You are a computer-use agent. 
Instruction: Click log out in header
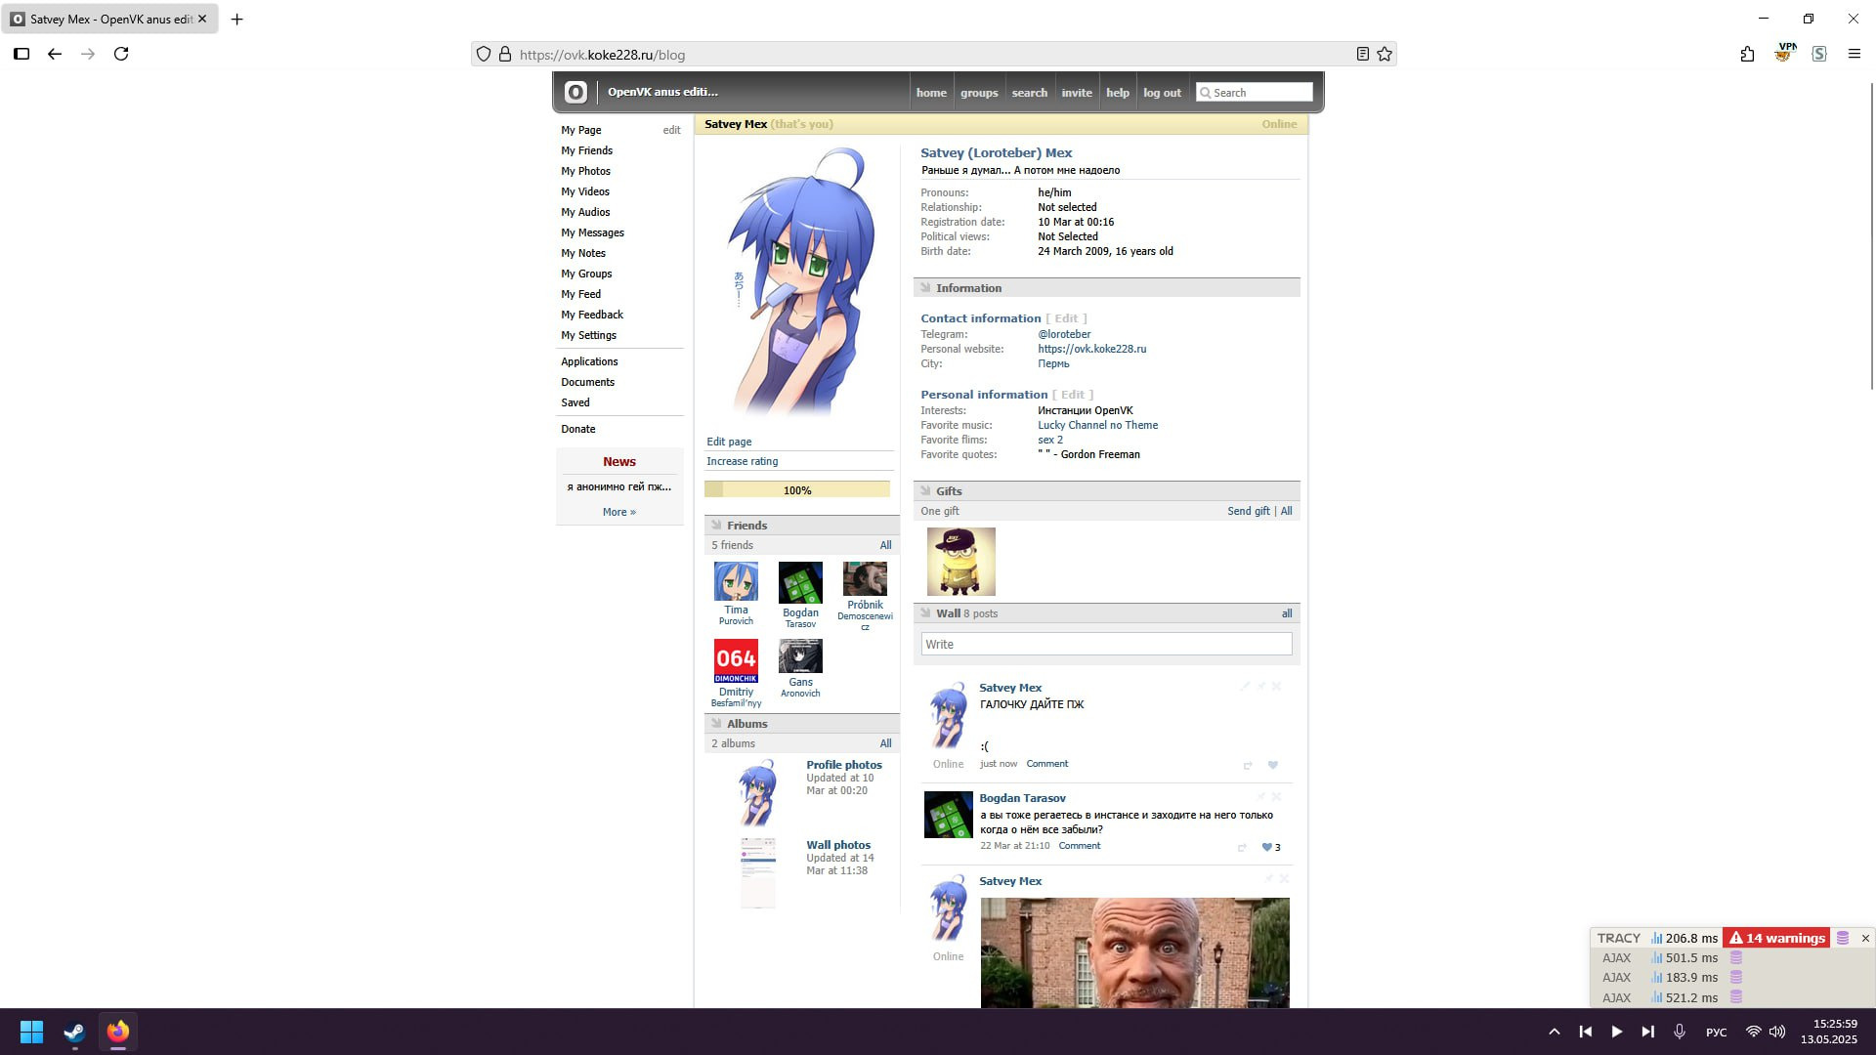tap(1162, 93)
